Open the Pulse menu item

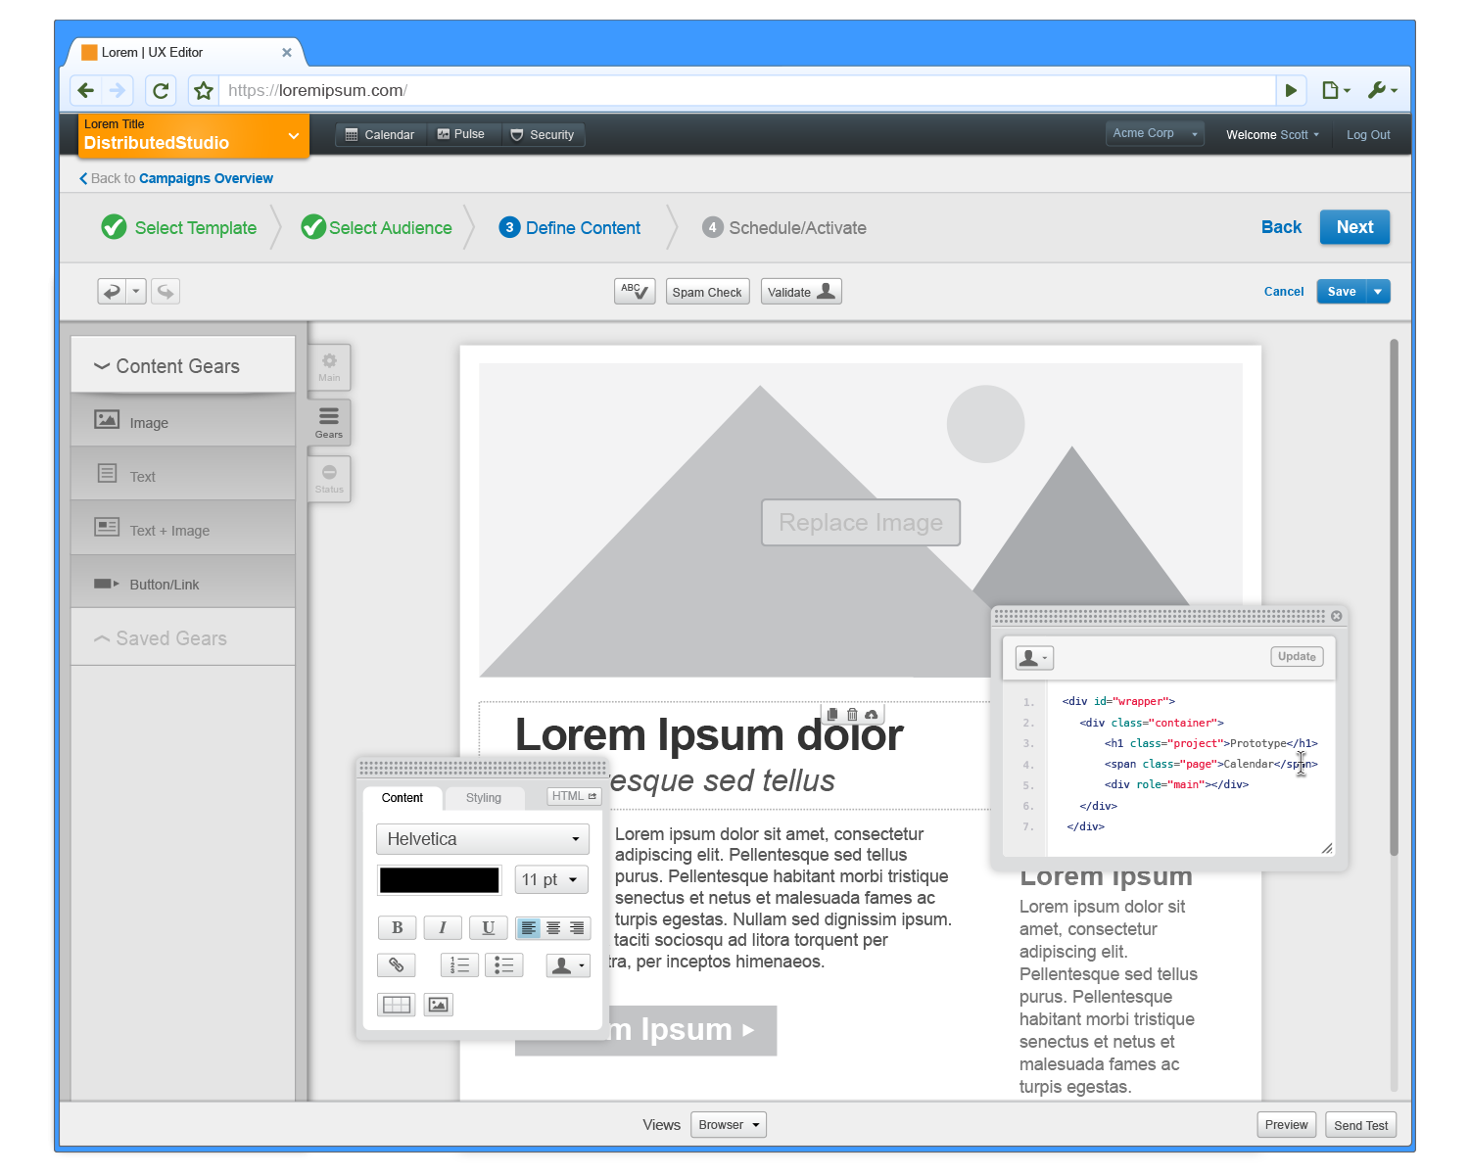tap(461, 135)
